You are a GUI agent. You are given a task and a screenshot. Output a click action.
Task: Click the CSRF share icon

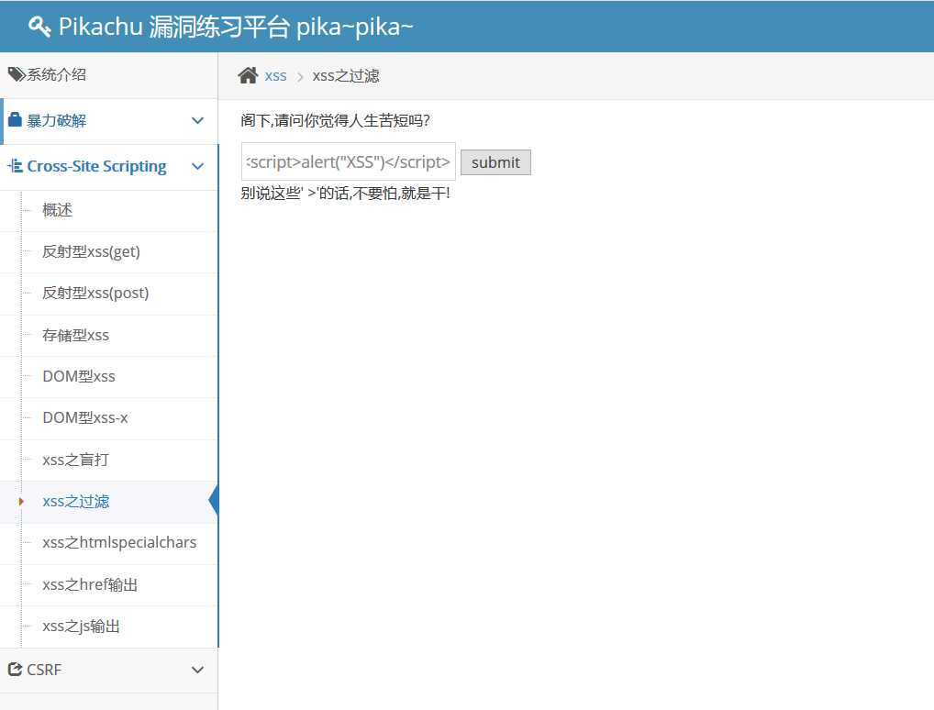(15, 670)
